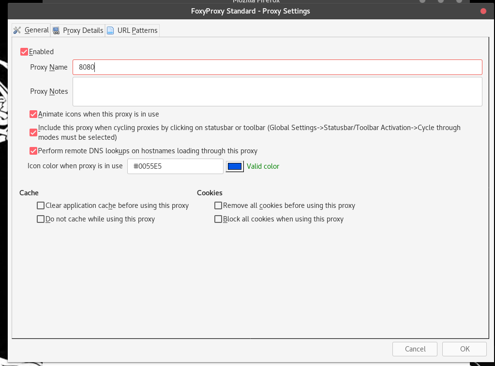
Task: Toggle Perform remote DNS lookups checkbox
Action: (33, 151)
